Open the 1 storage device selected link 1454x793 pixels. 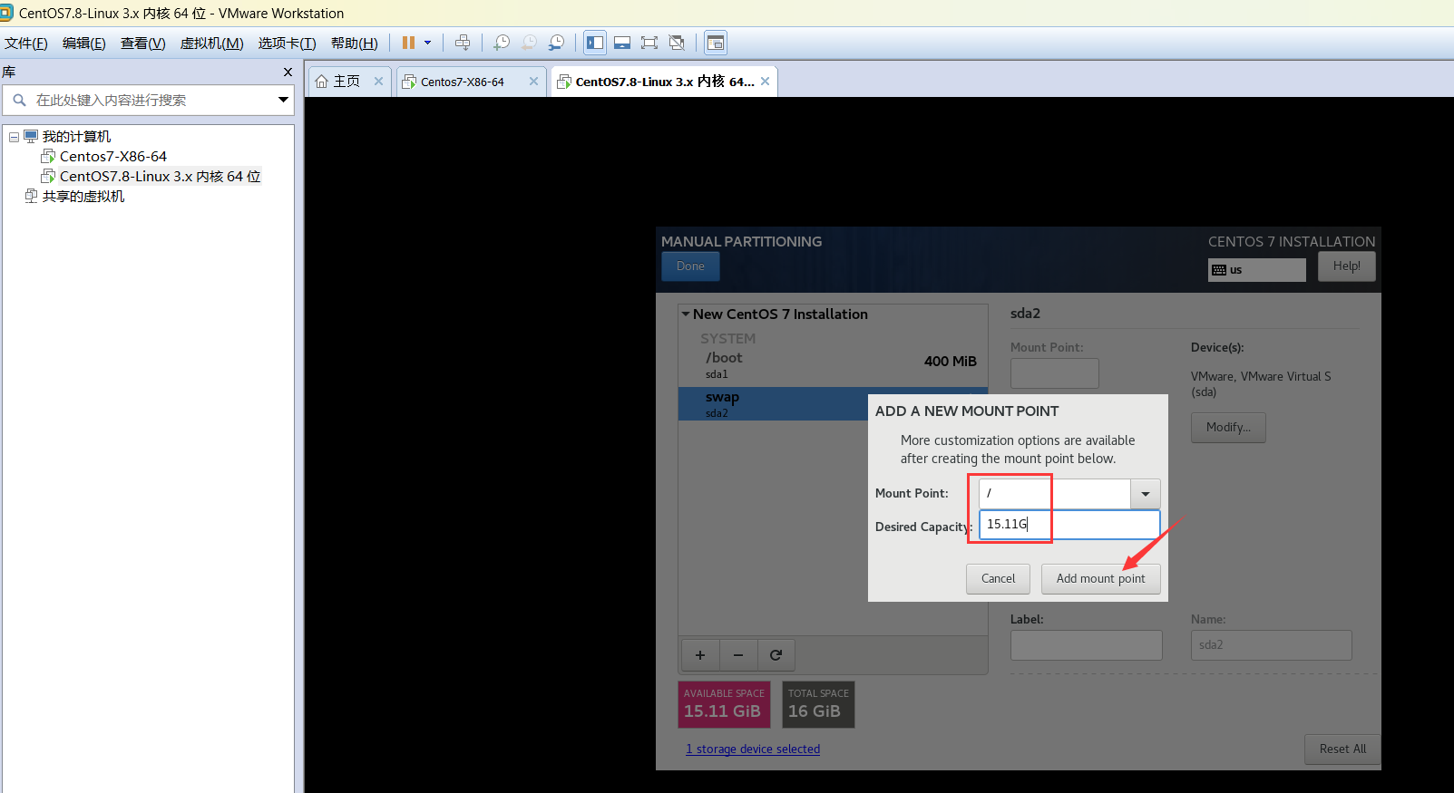click(753, 749)
